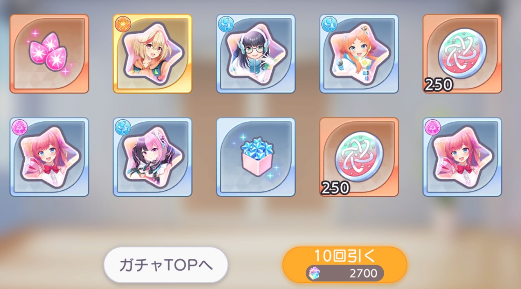521x289 pixels.
Task: Pull again with the 10回引く button
Action: tap(345, 265)
